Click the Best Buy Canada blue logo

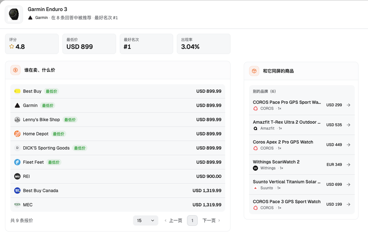[17, 190]
